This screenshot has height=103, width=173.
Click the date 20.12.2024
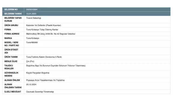pos(31,85)
